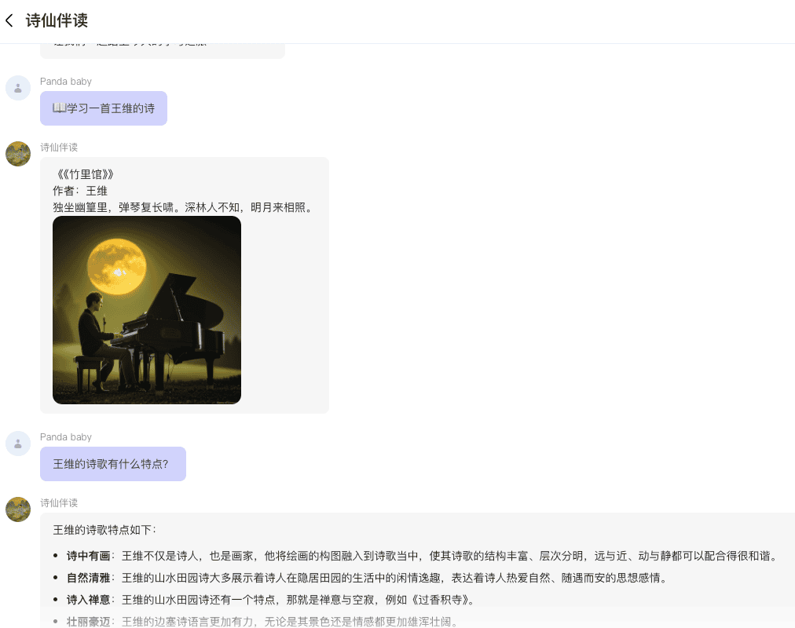
Task: Click the 诗仙伴读 sender name above the poem
Action: (59, 148)
